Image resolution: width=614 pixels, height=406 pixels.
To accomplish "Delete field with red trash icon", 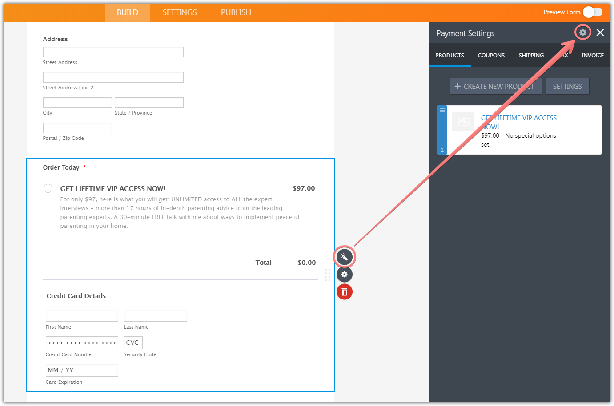I will tap(344, 292).
